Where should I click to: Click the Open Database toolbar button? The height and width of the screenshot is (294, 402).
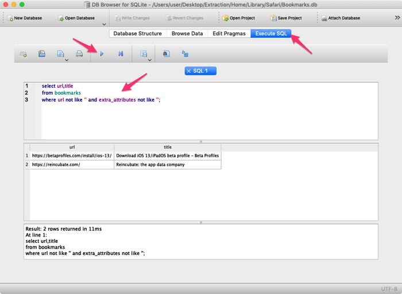pyautogui.click(x=76, y=18)
